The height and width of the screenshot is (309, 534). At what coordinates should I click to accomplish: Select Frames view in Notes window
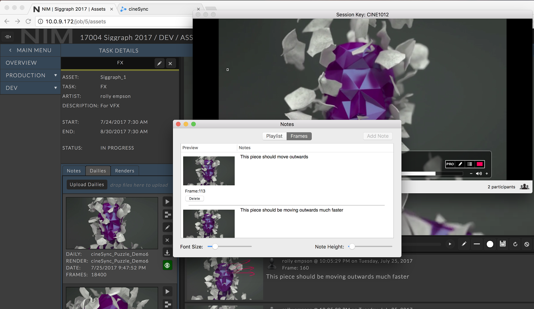click(x=299, y=136)
